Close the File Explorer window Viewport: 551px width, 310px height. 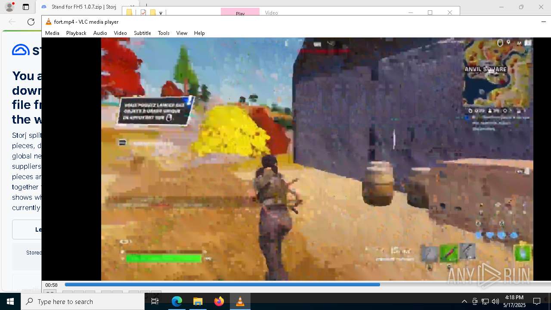pyautogui.click(x=450, y=12)
